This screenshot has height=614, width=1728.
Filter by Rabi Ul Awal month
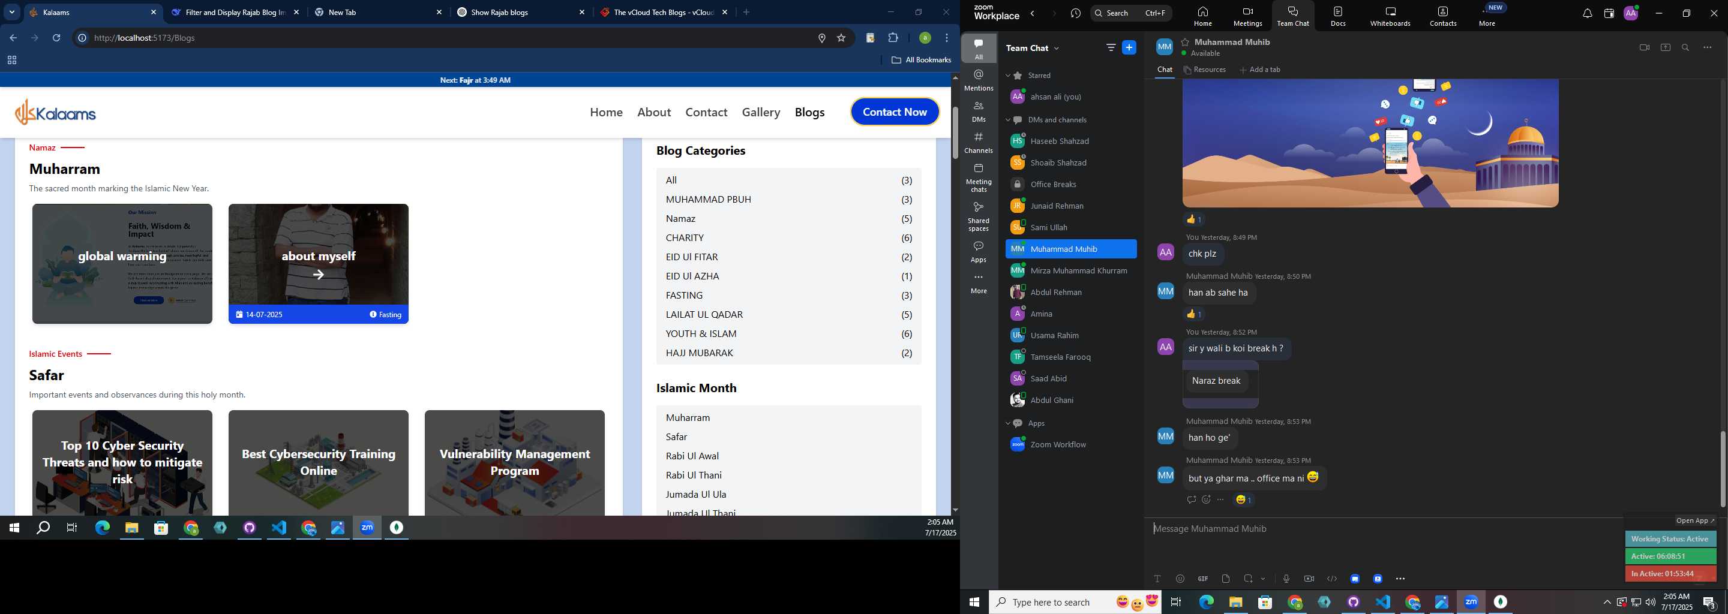789,456
